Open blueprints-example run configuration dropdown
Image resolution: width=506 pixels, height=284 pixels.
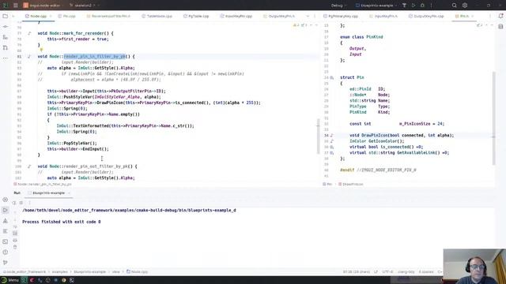click(x=376, y=6)
